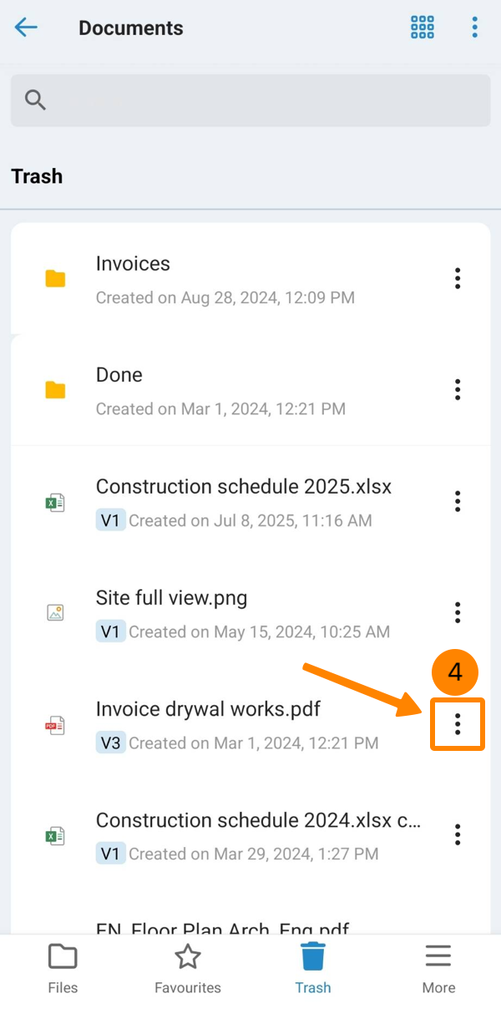Open more menu for Site full view.png
Image resolution: width=501 pixels, height=1014 pixels.
pos(458,612)
